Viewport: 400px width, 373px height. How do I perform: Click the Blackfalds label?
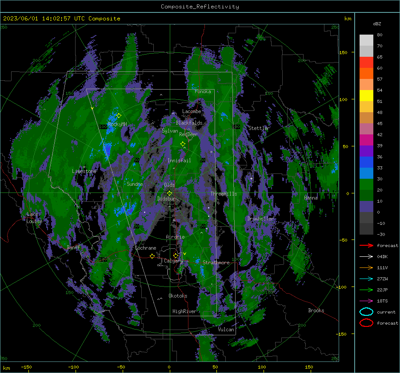tap(189, 123)
